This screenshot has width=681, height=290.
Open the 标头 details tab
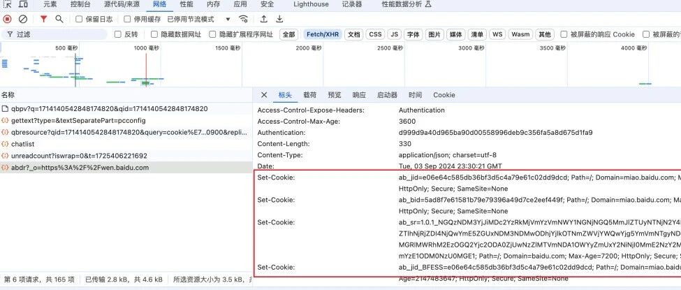(x=286, y=95)
